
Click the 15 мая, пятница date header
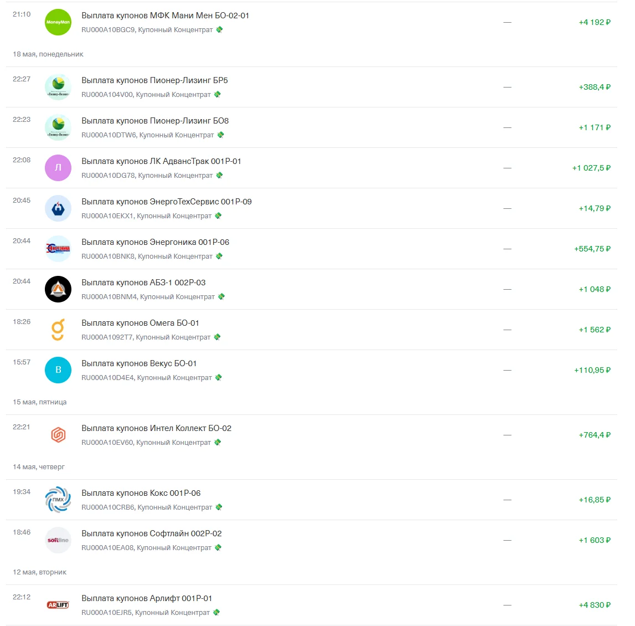click(40, 402)
